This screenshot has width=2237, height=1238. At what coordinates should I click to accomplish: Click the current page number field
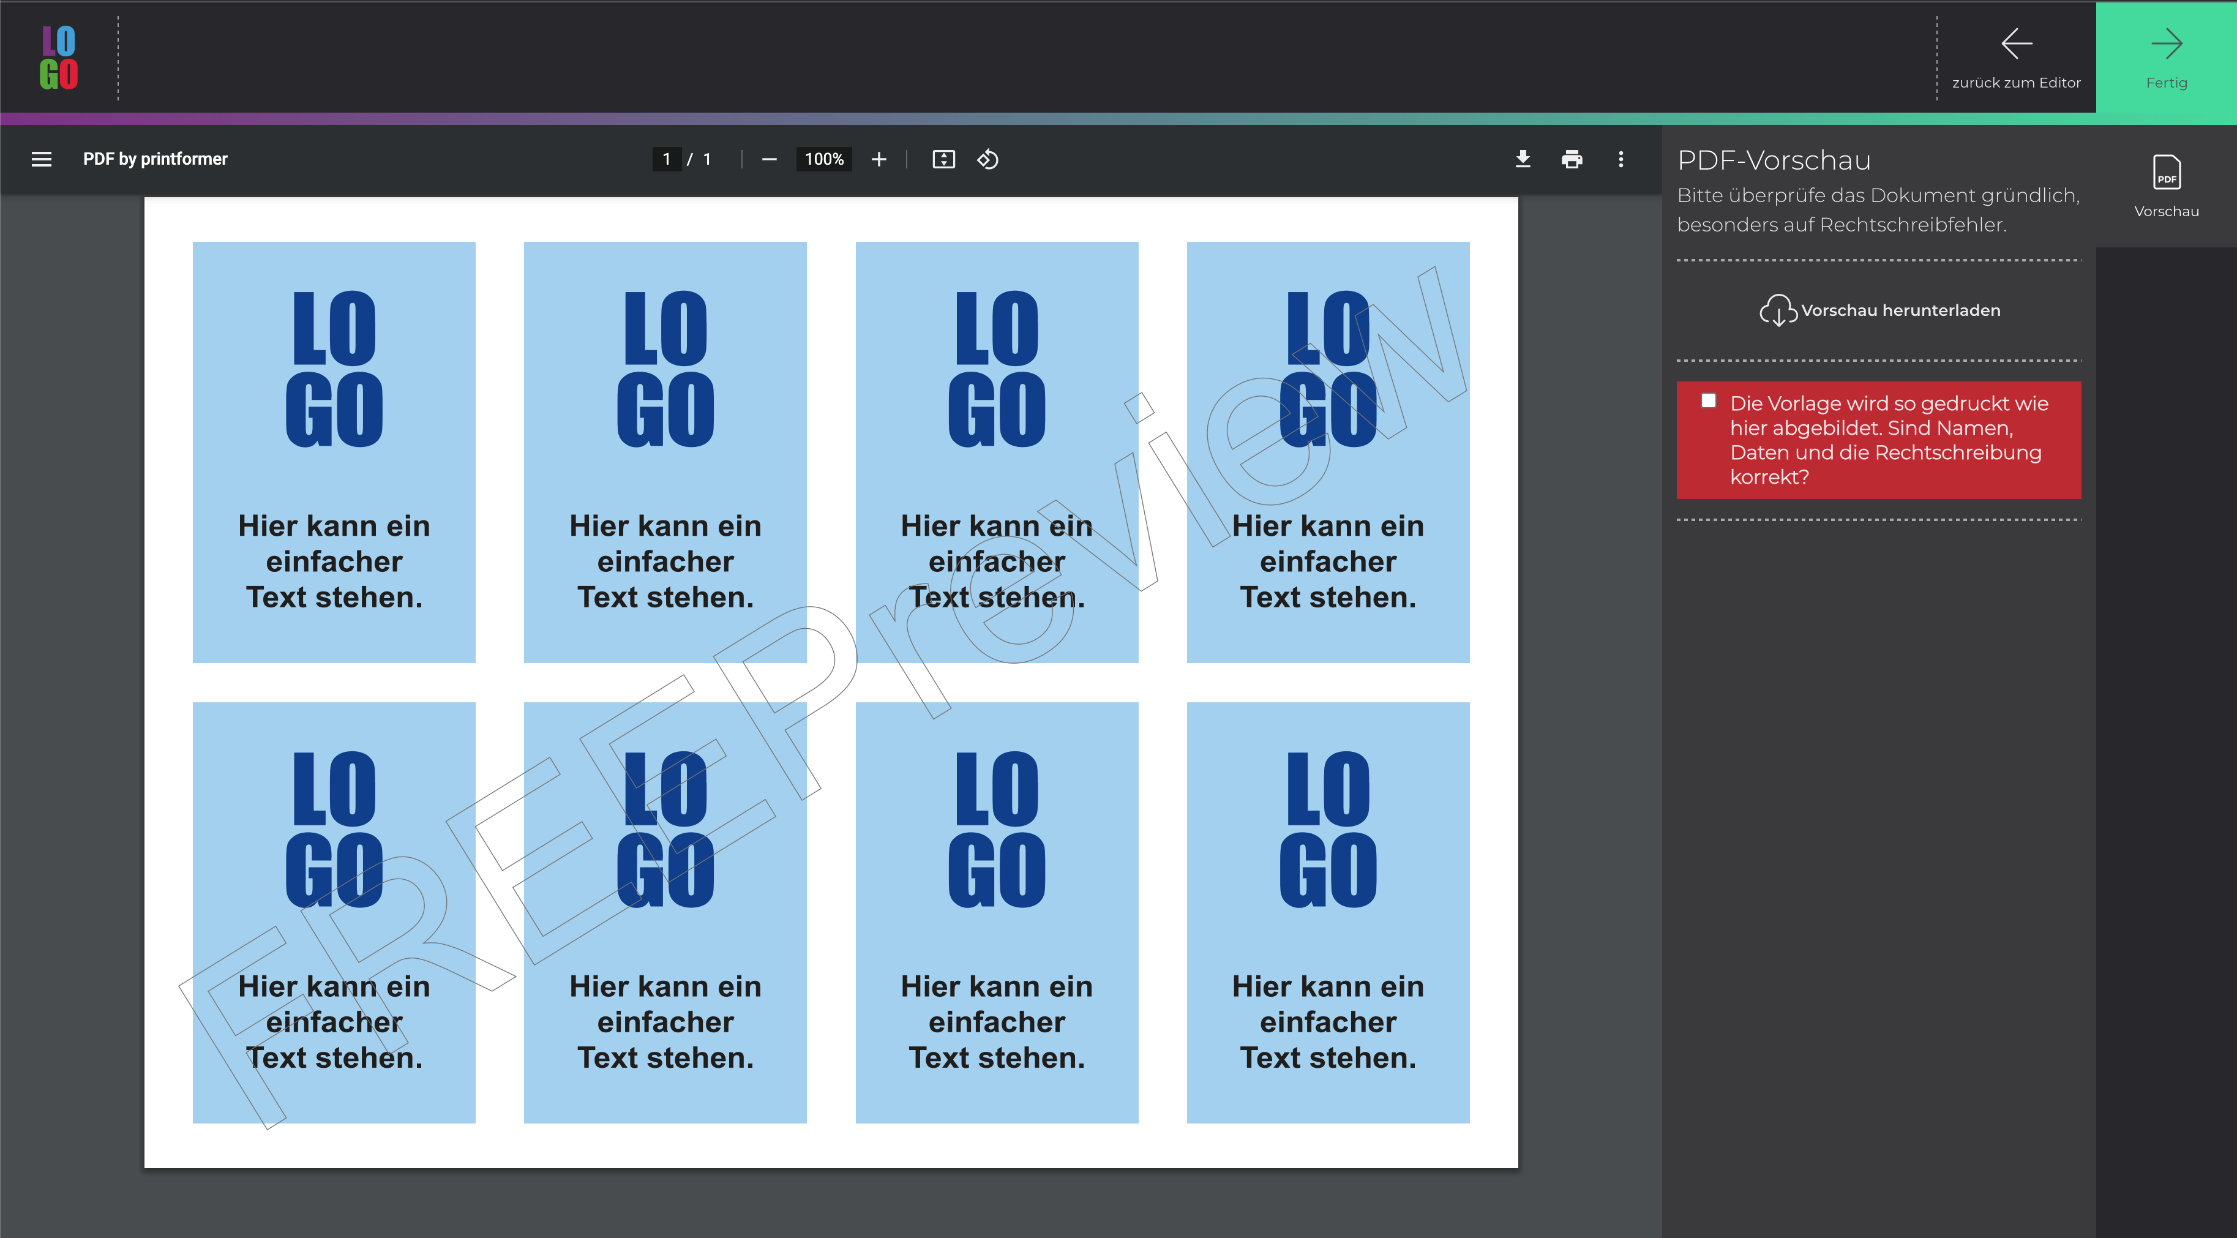point(666,159)
